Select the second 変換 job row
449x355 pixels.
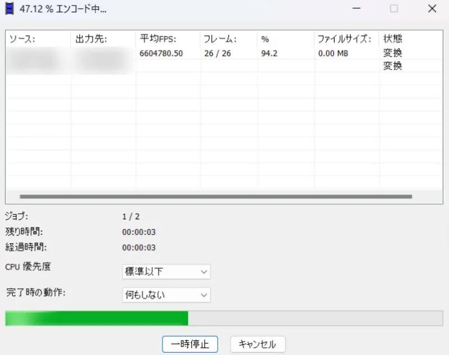click(224, 66)
